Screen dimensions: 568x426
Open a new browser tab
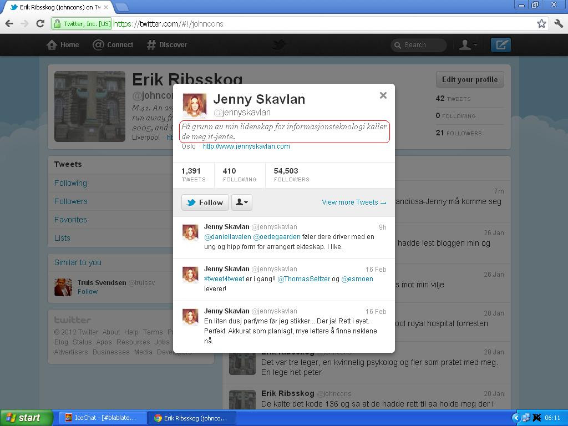tap(121, 7)
